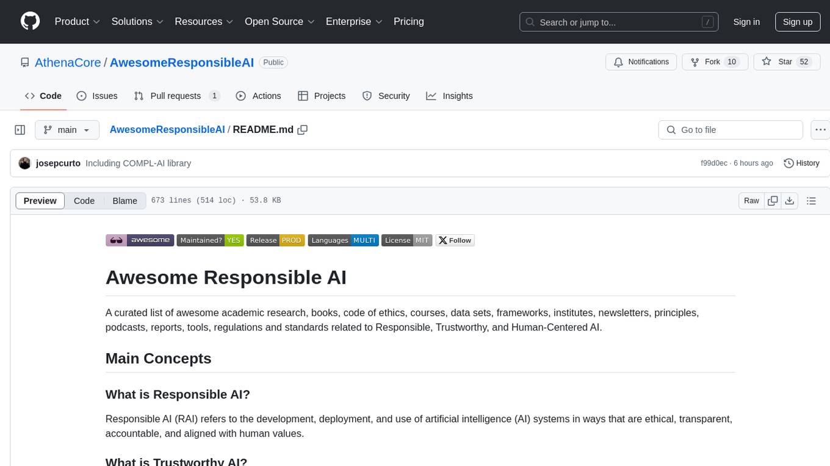The image size is (830, 466).
Task: Click the Go to file search box
Action: click(731, 130)
